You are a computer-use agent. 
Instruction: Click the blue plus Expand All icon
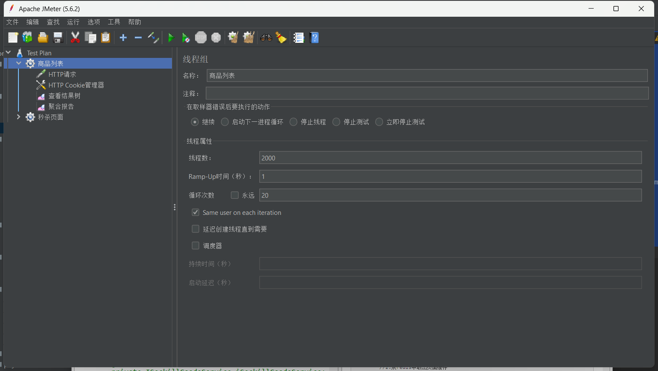click(x=123, y=38)
